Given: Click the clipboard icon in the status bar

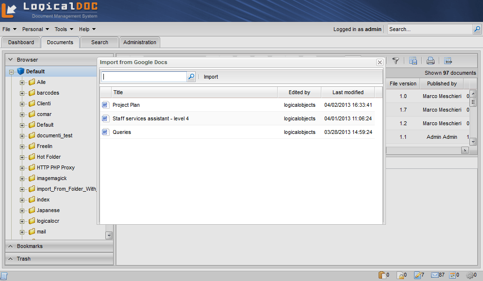Looking at the screenshot, I should click(382, 275).
